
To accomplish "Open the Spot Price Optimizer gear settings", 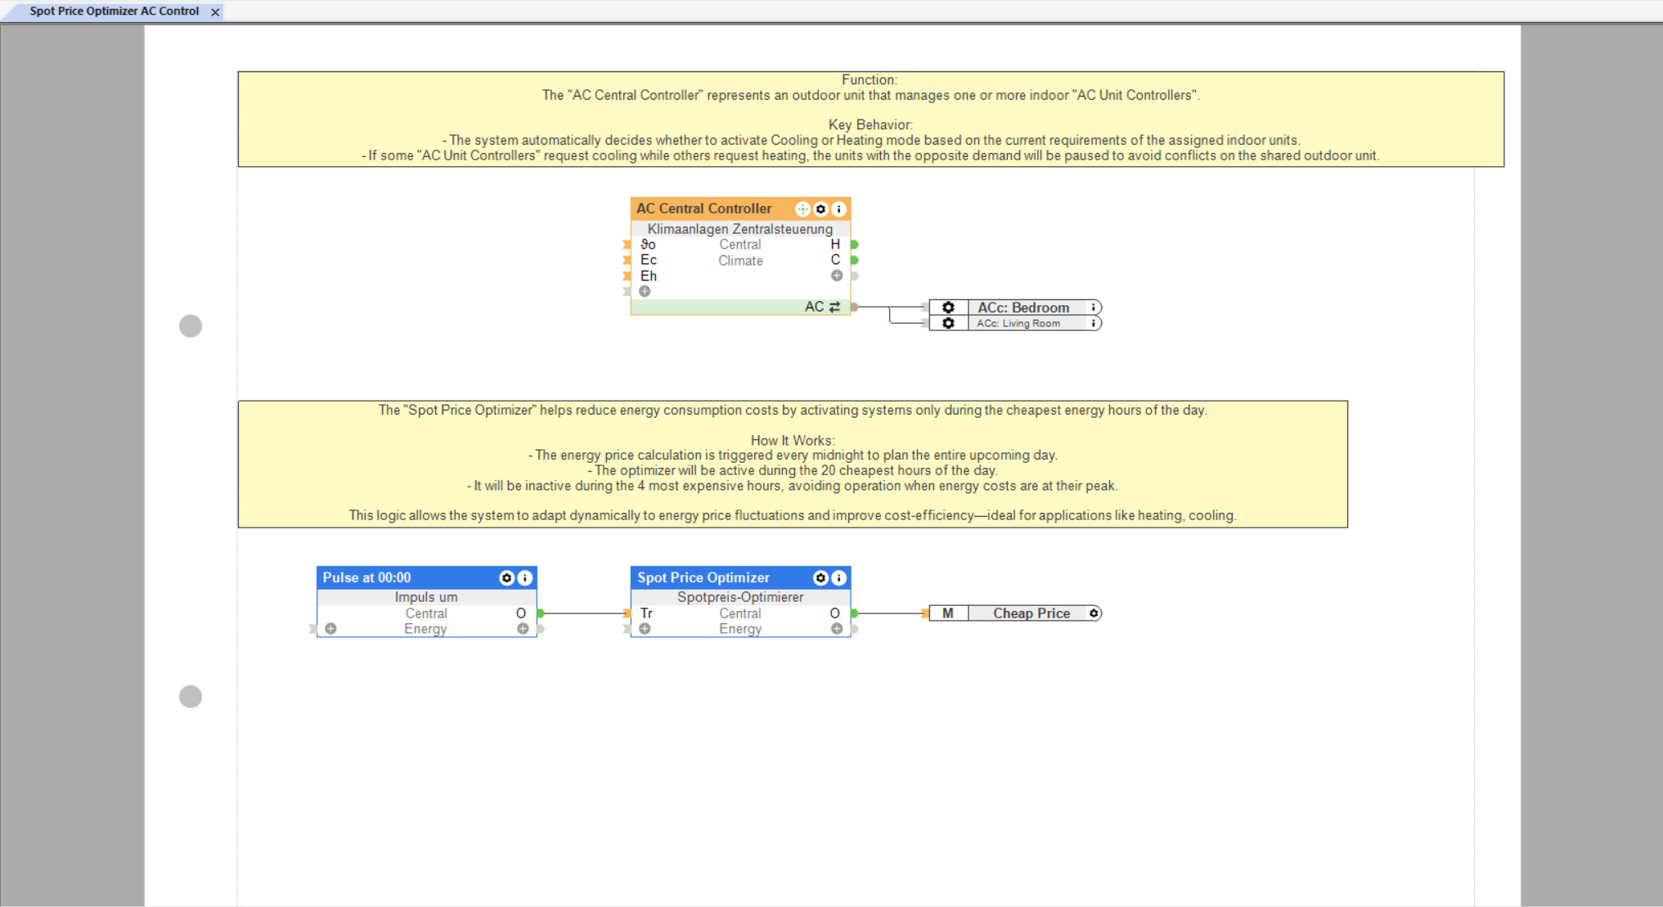I will [x=820, y=578].
